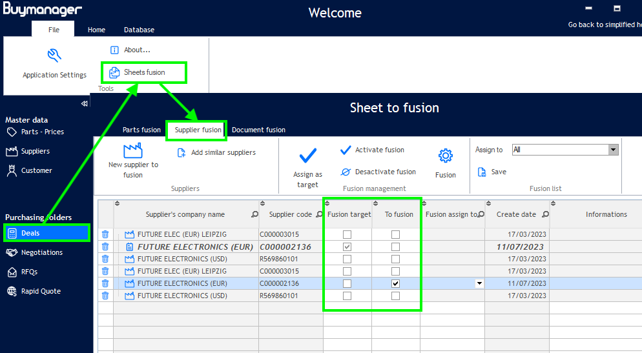This screenshot has width=642, height=353.
Task: Expand Fusion assign to dropdown in selected row
Action: coord(479,283)
